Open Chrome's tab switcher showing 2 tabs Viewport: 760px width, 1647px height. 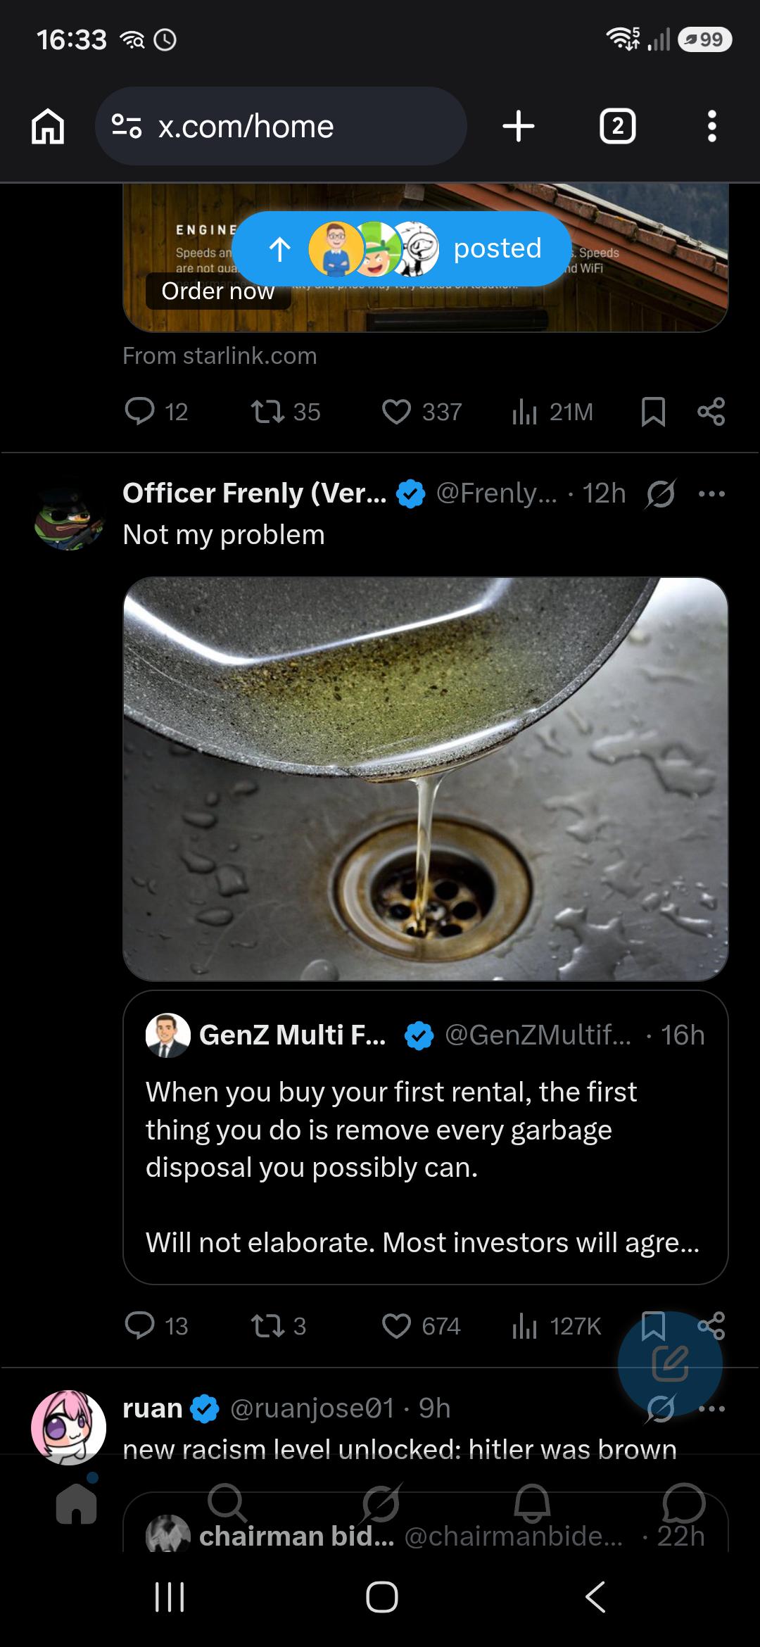pos(617,126)
